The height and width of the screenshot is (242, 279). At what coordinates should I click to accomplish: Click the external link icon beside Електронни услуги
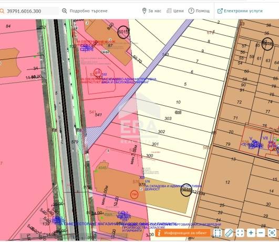tap(220, 11)
